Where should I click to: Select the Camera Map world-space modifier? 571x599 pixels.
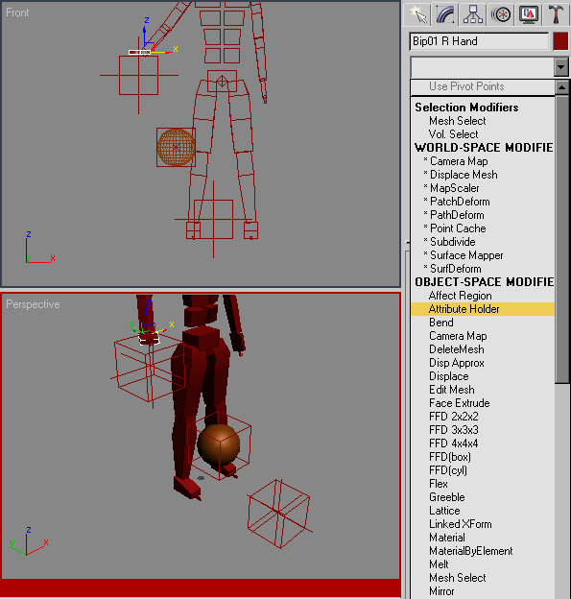point(459,161)
